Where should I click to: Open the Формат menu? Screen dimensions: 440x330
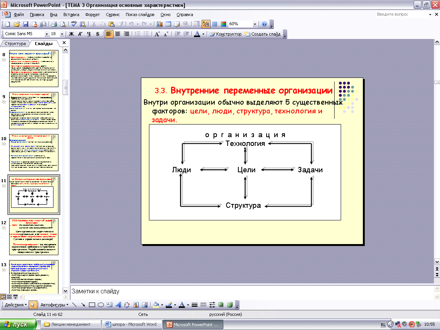[92, 15]
